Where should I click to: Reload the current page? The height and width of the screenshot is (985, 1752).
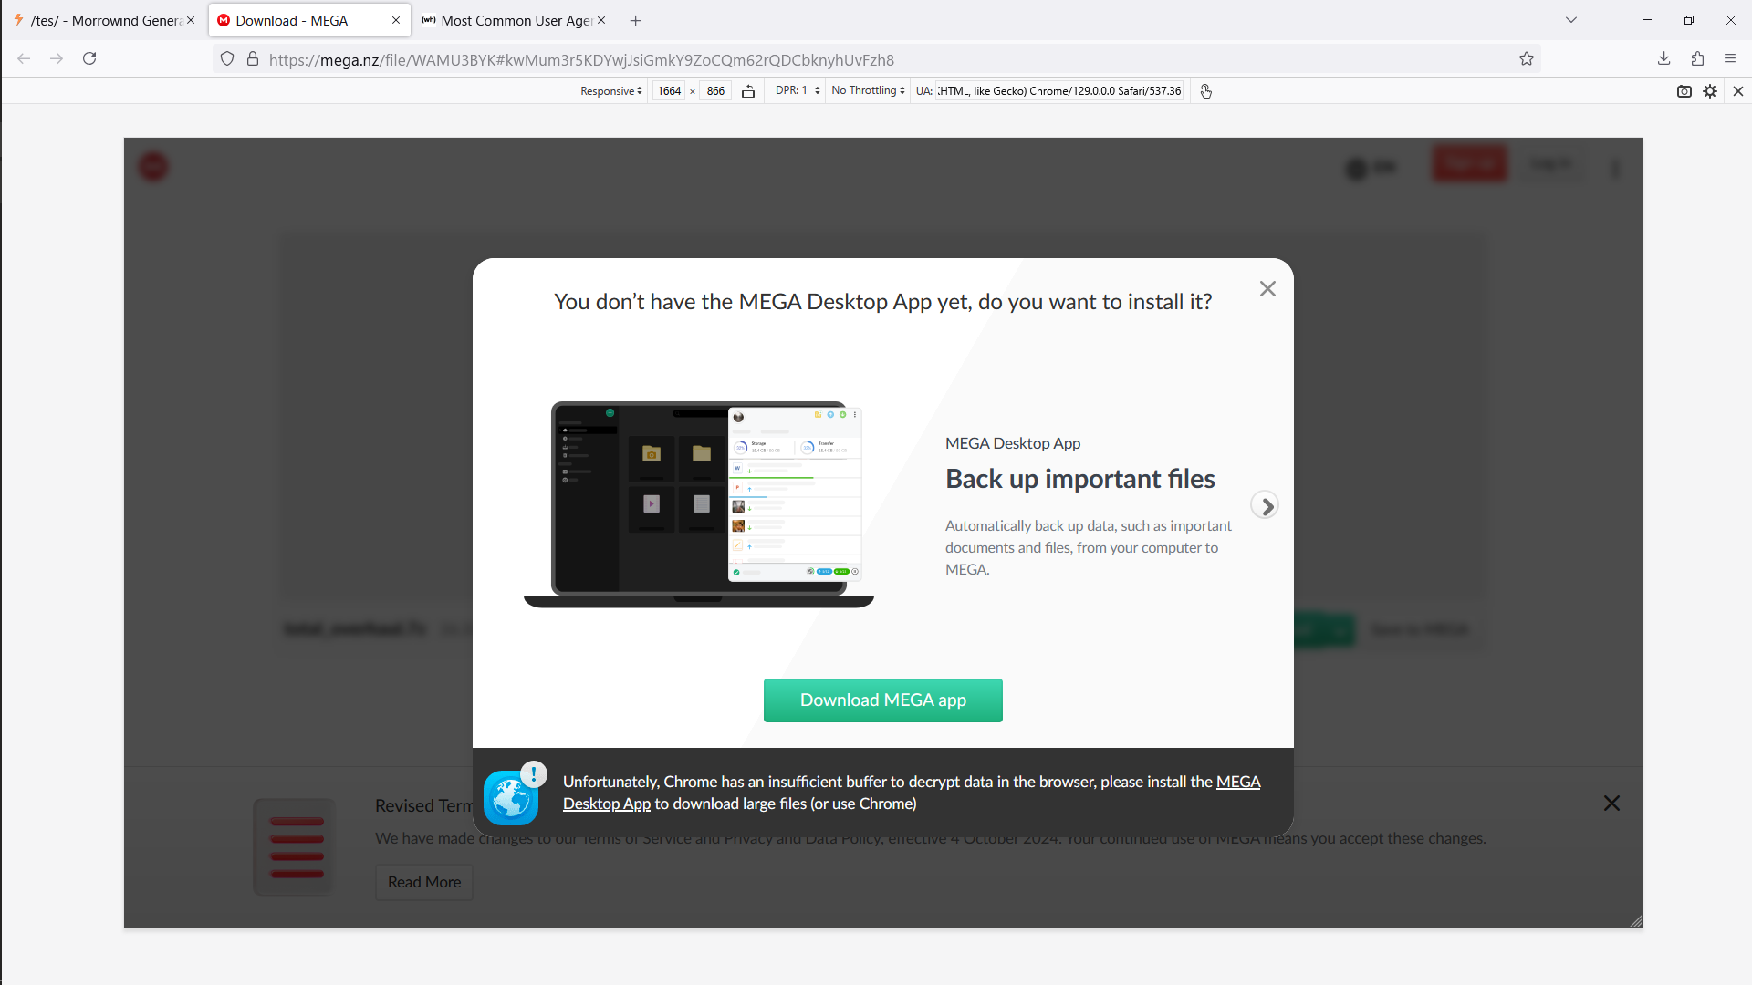click(x=89, y=58)
